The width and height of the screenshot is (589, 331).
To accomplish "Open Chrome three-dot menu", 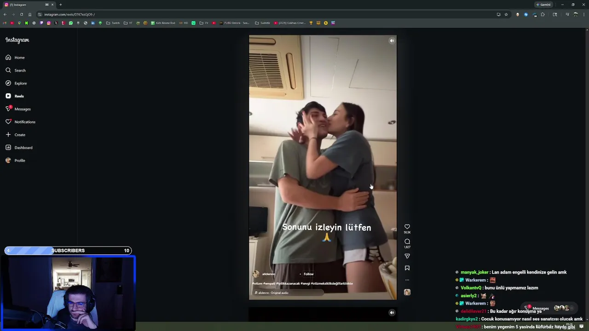I will click(583, 14).
